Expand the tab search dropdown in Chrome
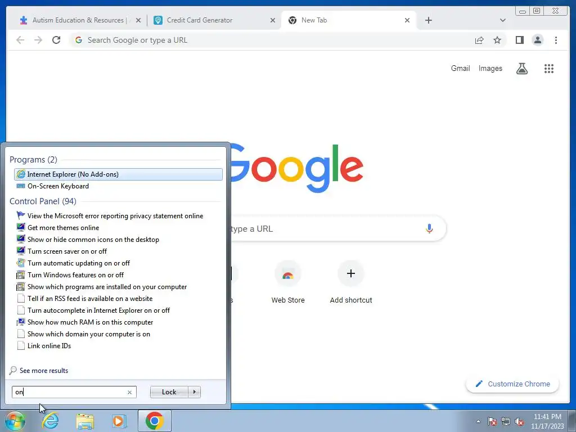Image resolution: width=576 pixels, height=432 pixels. [502, 20]
